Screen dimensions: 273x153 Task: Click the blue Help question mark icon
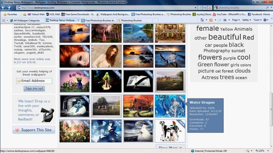click(265, 20)
